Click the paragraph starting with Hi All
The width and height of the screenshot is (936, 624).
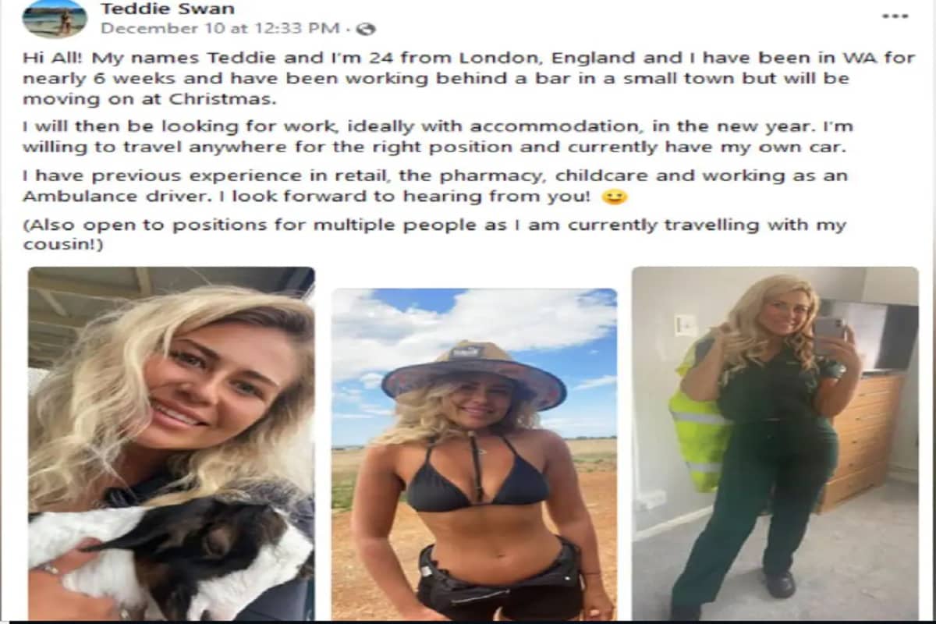pos(468,79)
